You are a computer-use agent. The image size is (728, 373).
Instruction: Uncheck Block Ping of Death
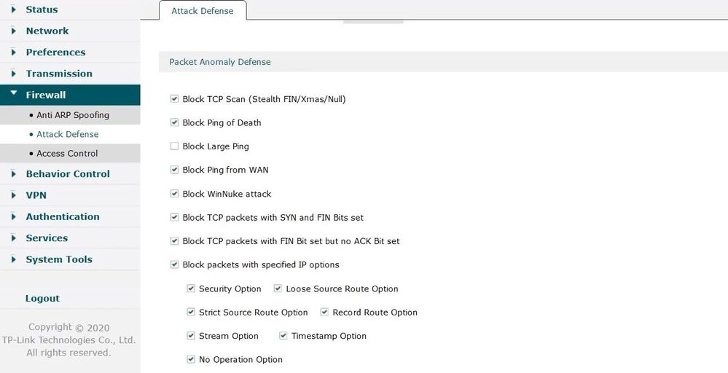(x=174, y=123)
